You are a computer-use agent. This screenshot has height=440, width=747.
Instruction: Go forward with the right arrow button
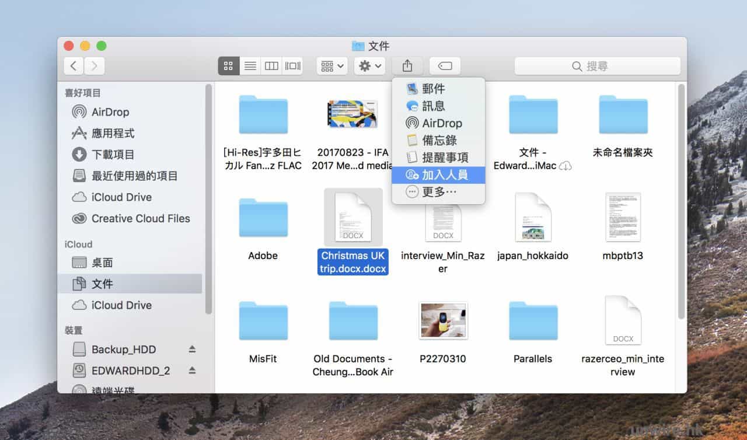tap(95, 66)
